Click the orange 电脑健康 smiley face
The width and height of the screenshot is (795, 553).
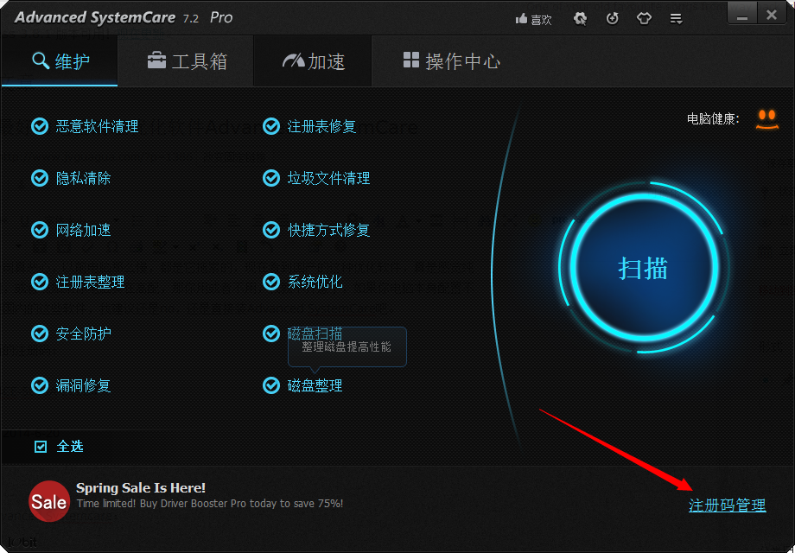click(766, 119)
